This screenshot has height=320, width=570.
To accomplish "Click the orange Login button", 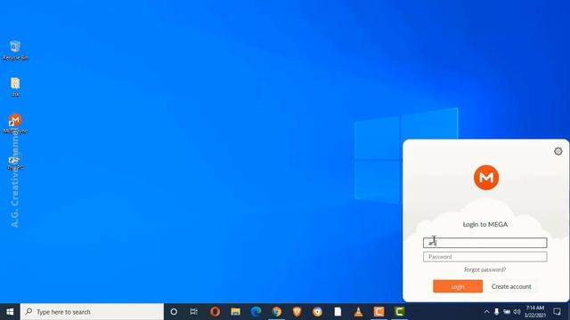I will [x=458, y=286].
